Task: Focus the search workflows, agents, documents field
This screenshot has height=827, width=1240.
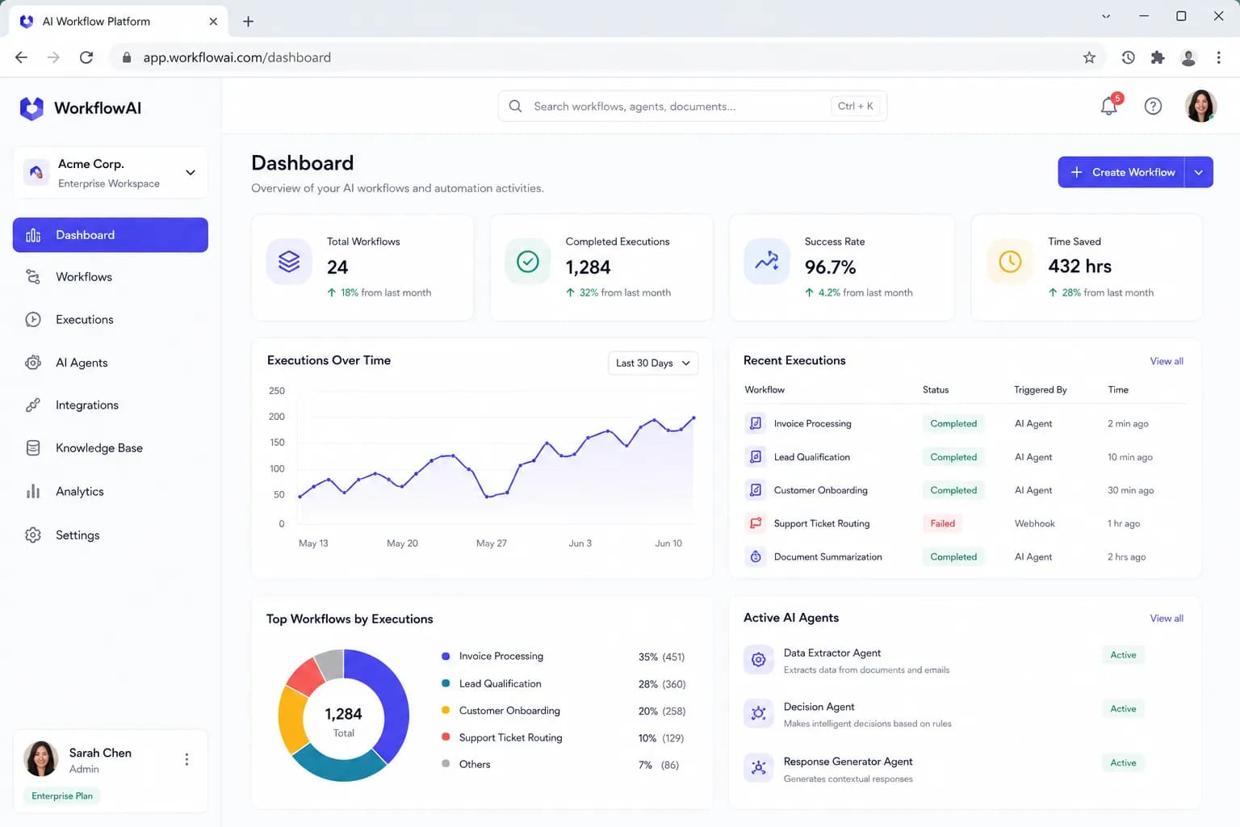Action: (693, 106)
